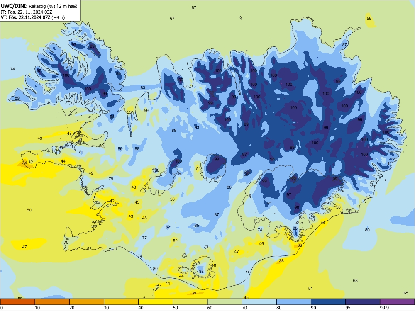
Task: Click the '60' legend scale label
Action: point(210,308)
